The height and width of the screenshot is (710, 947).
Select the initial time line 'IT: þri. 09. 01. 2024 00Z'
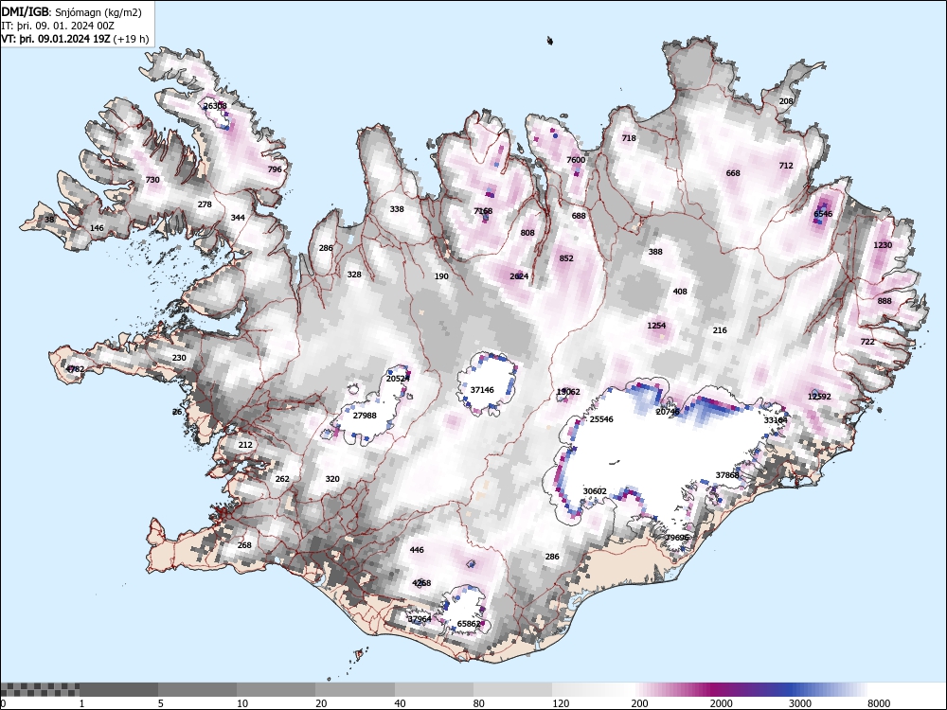click(x=58, y=26)
